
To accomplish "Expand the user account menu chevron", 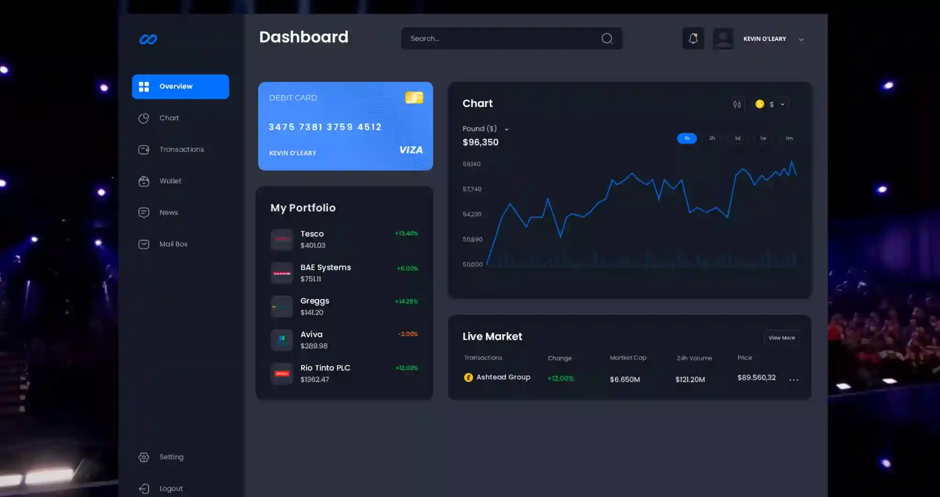I will [801, 39].
